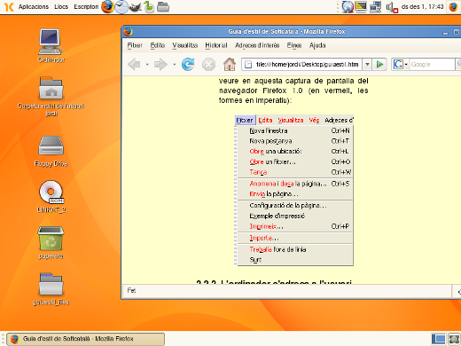Launch the mail client panel icon
This screenshot has width=461, height=346.
[x=121, y=7]
